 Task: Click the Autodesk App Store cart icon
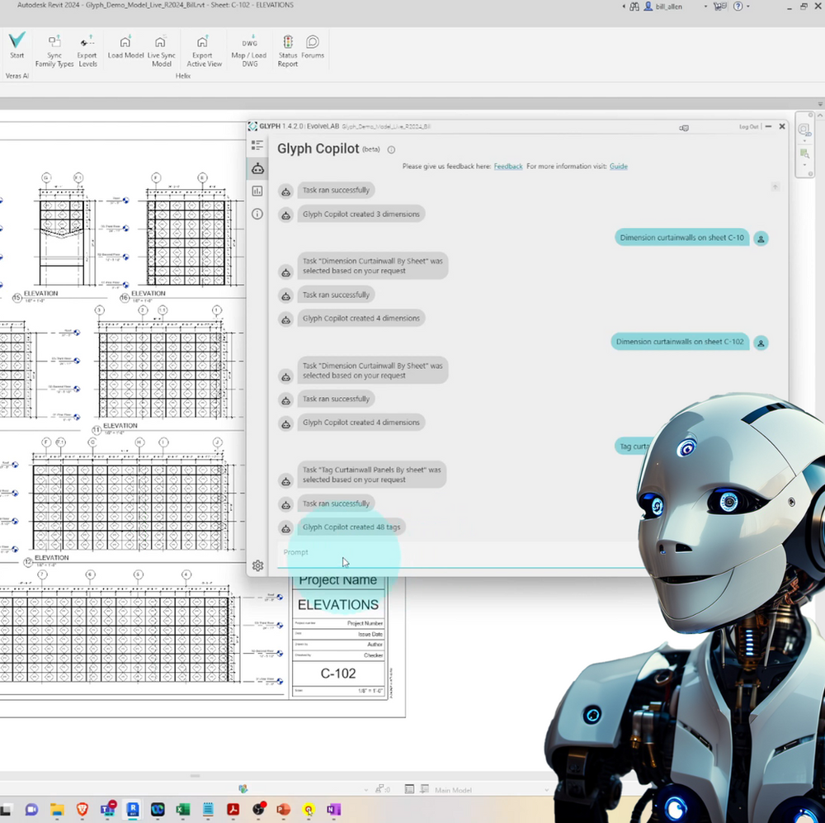pos(719,7)
